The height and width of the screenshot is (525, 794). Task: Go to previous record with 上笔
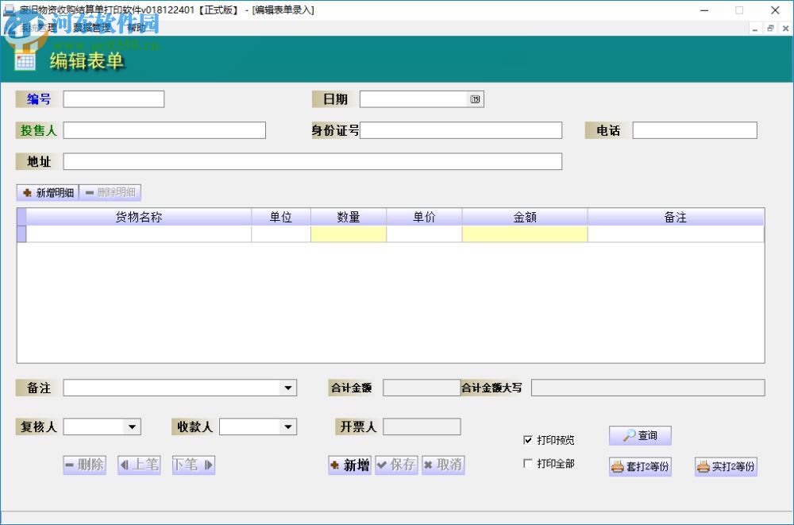pos(139,465)
